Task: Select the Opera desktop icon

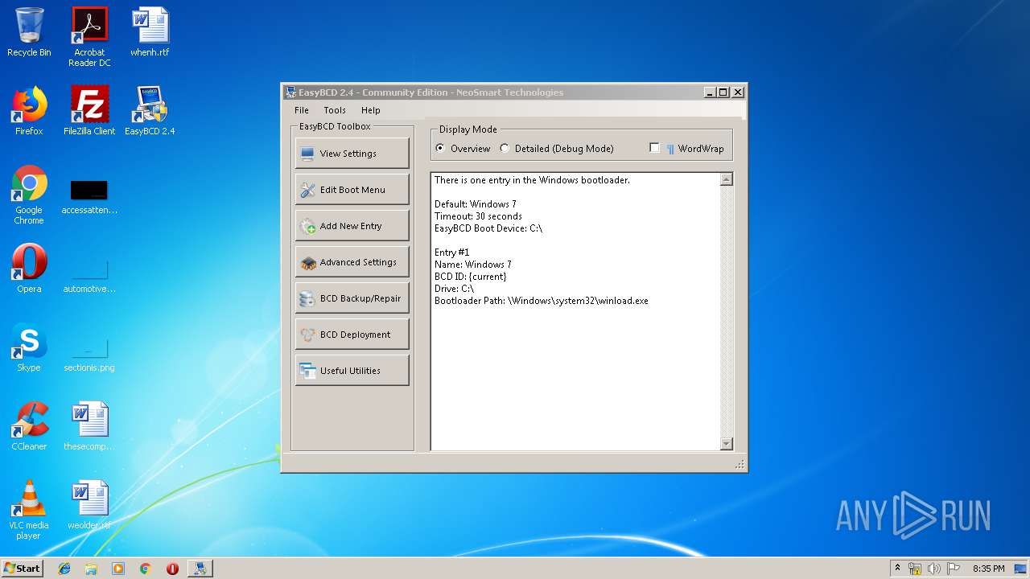Action: (x=29, y=269)
